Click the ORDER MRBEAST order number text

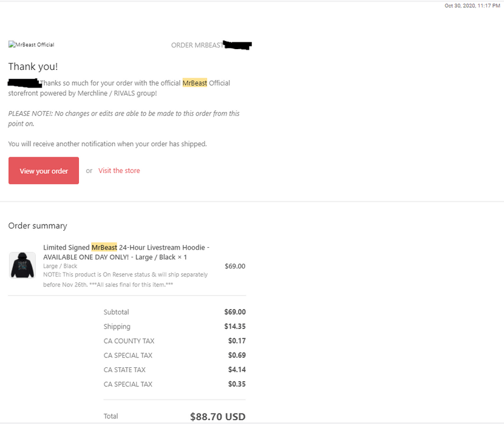[x=197, y=45]
